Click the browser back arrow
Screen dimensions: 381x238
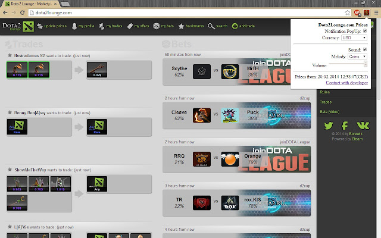pyautogui.click(x=5, y=12)
